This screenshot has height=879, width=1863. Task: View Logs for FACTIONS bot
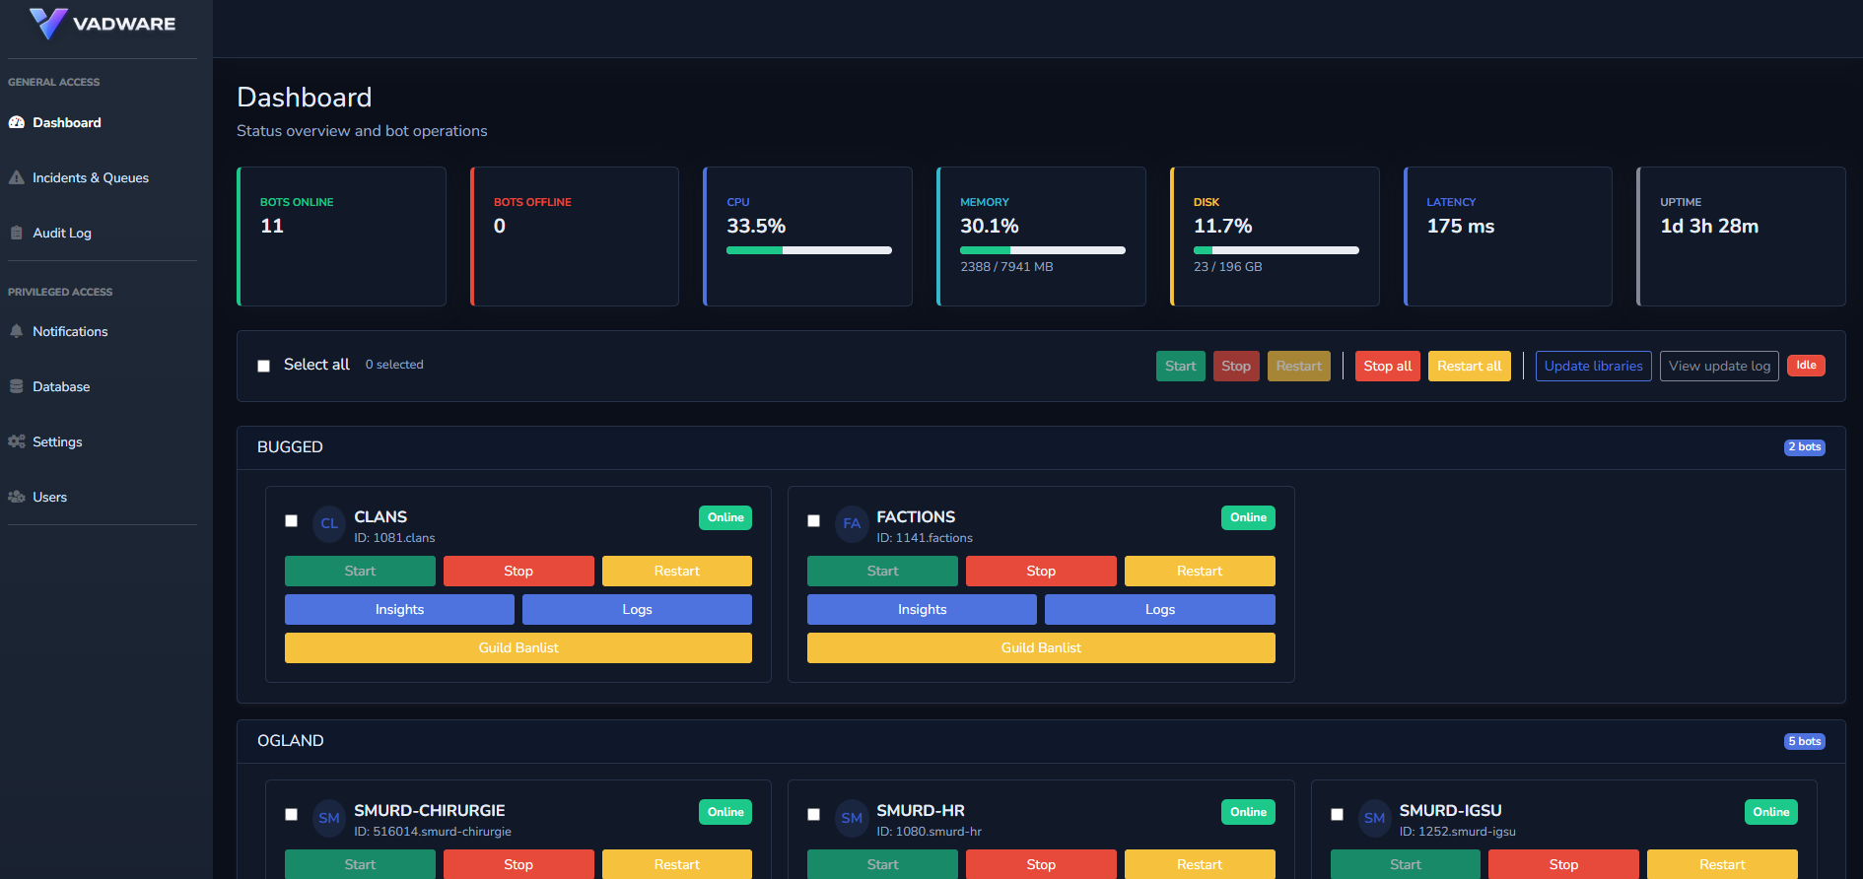pos(1160,609)
